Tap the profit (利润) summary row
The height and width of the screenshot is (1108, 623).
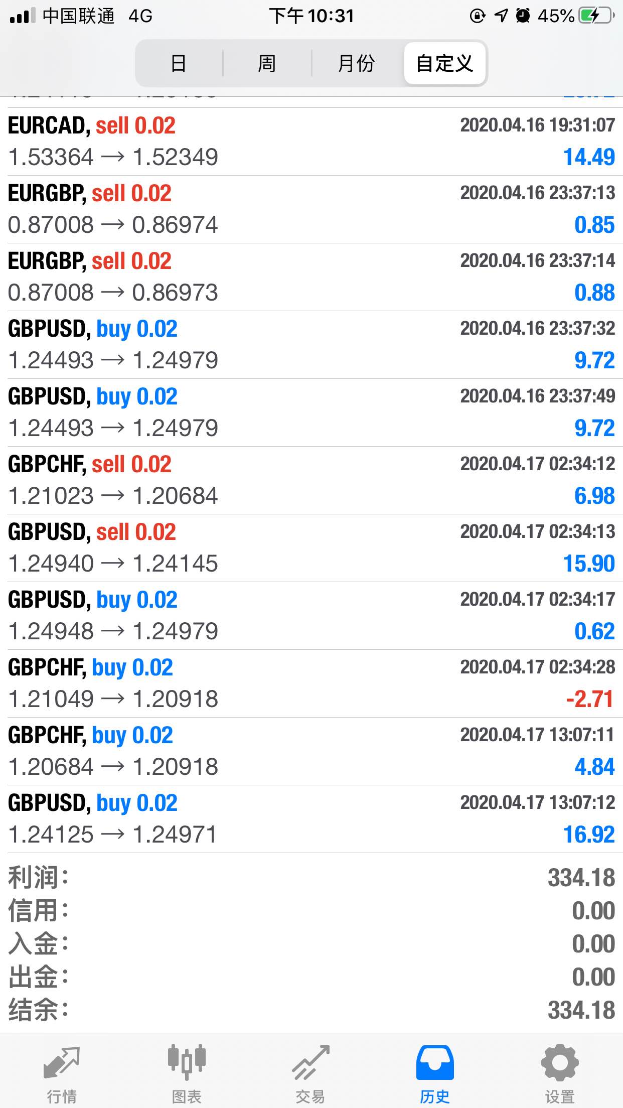pyautogui.click(x=311, y=878)
